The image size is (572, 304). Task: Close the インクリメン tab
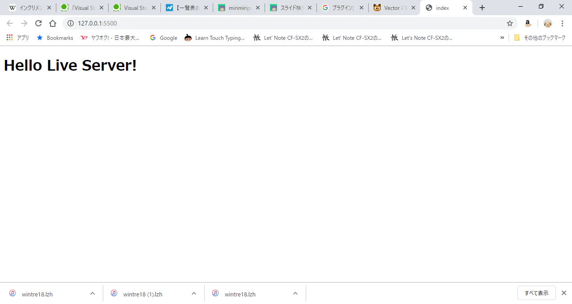point(49,8)
